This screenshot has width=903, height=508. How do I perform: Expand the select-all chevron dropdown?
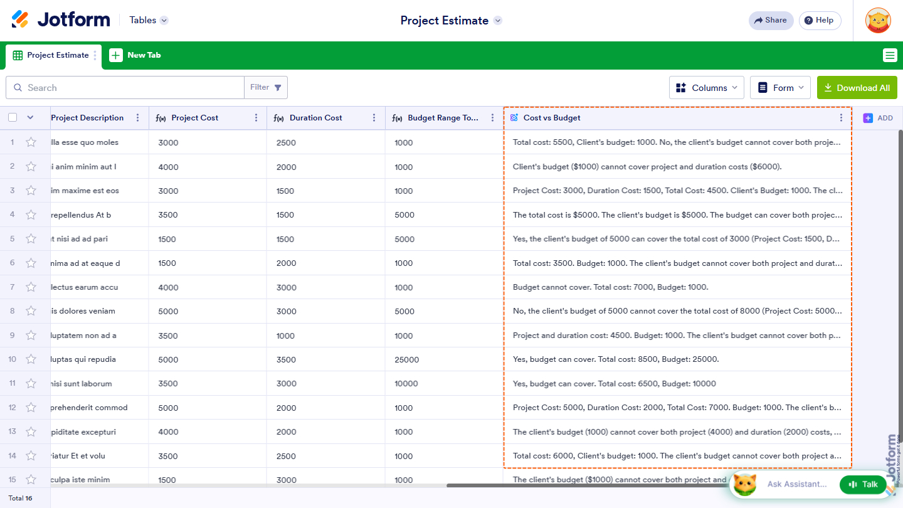[30, 117]
